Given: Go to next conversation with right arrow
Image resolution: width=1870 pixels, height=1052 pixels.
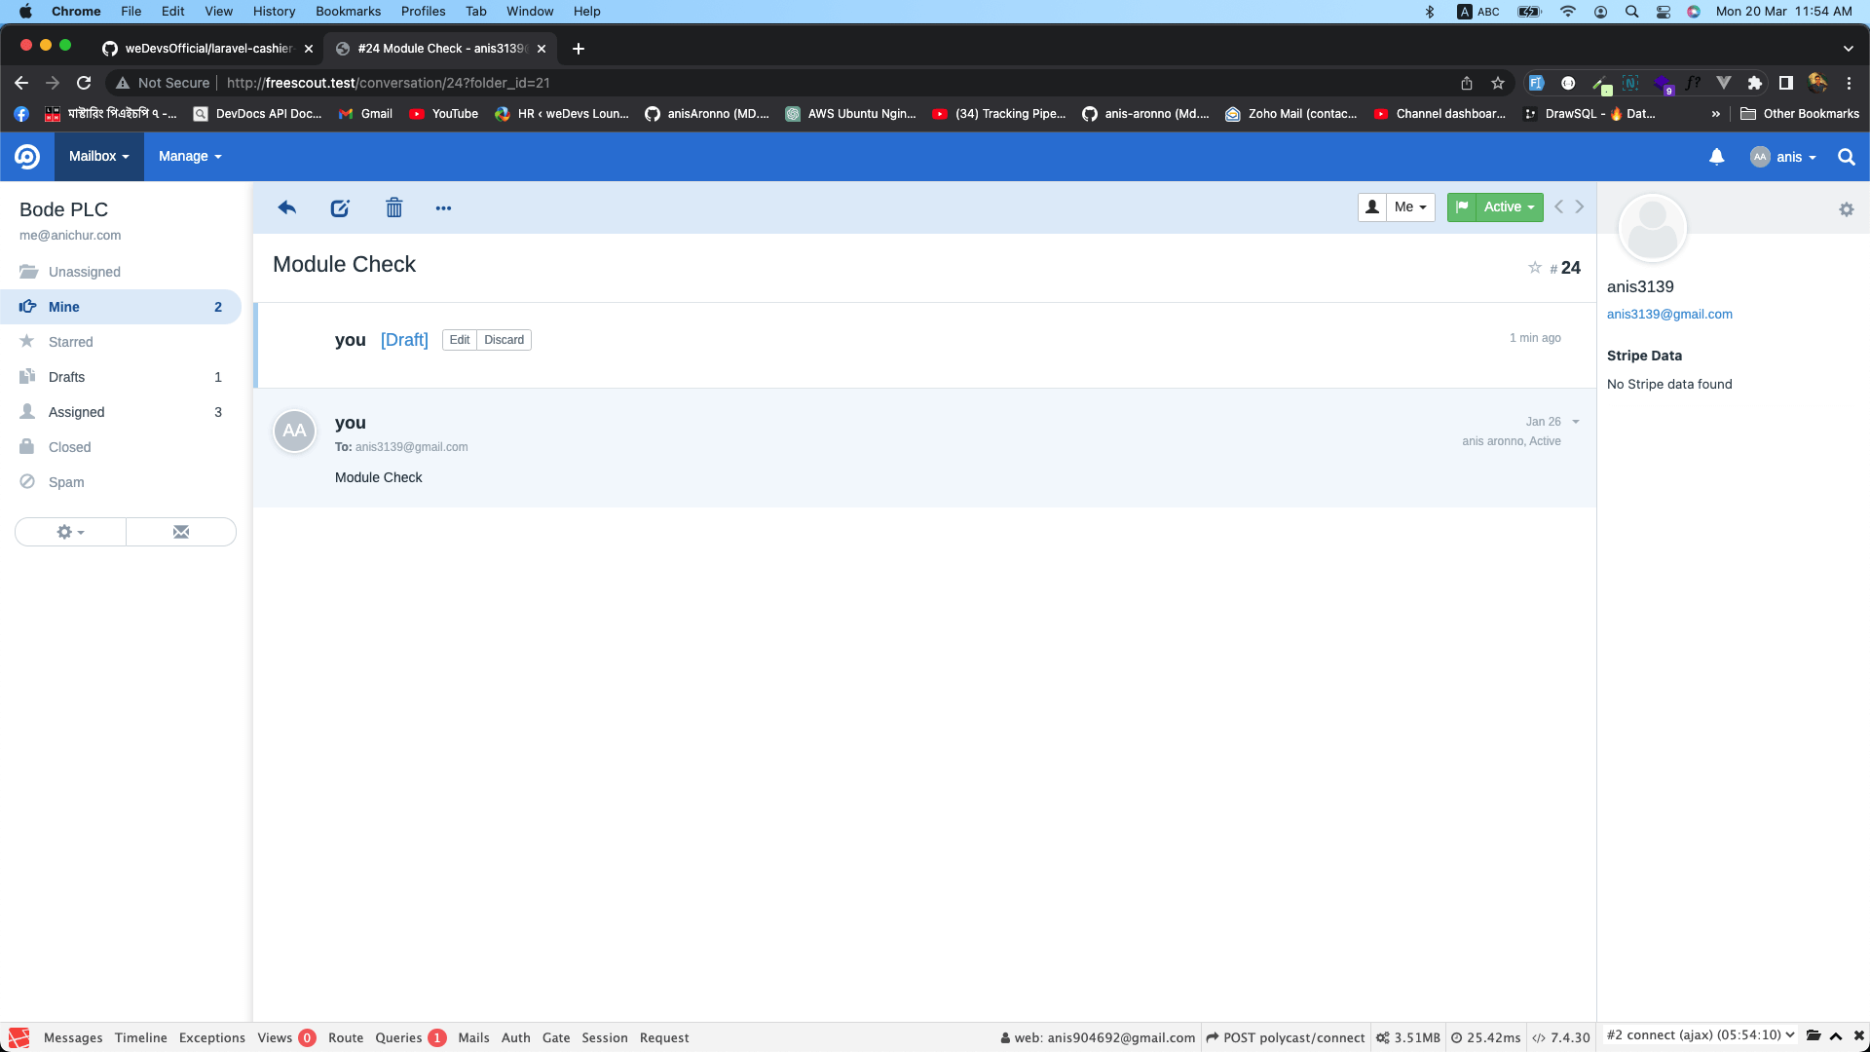Looking at the screenshot, I should [x=1579, y=207].
